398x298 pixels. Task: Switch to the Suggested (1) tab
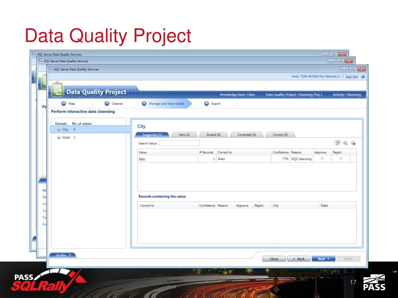pos(152,135)
